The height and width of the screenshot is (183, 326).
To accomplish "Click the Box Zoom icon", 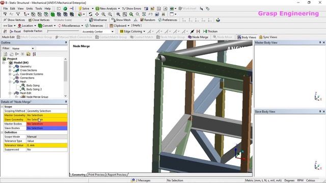I will pos(124,14).
